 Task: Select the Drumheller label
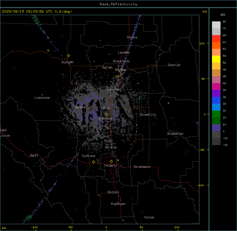(175, 134)
